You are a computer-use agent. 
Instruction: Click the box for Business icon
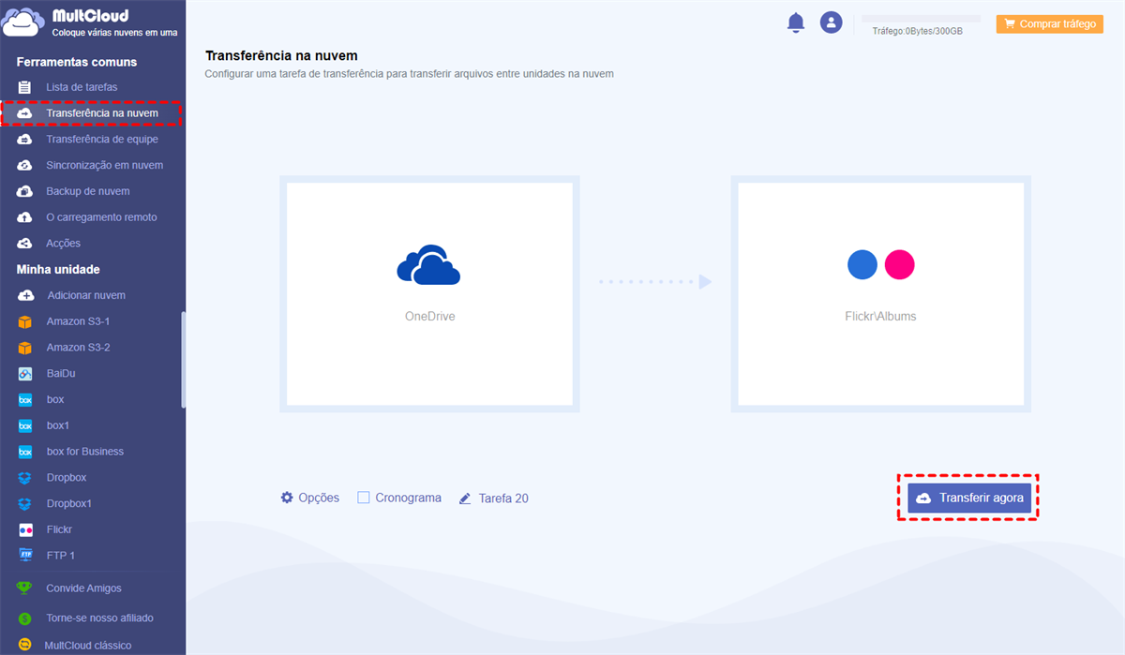(25, 452)
